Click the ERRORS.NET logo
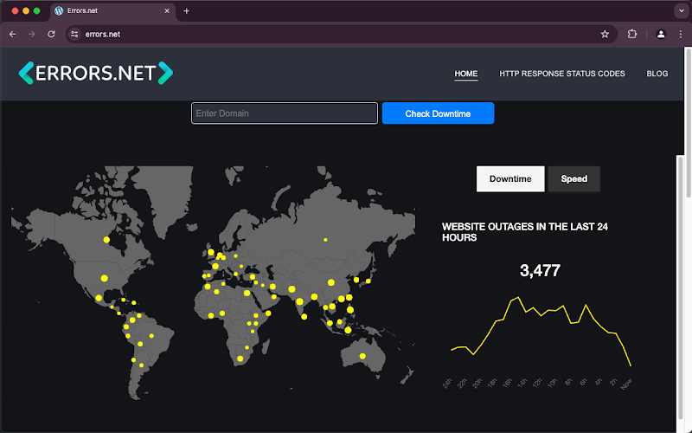 (x=96, y=73)
